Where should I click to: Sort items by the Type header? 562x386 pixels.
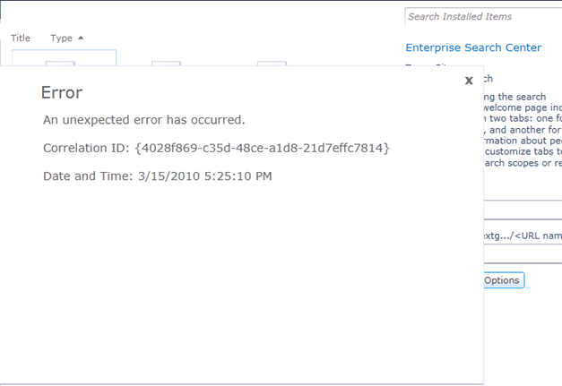point(61,38)
